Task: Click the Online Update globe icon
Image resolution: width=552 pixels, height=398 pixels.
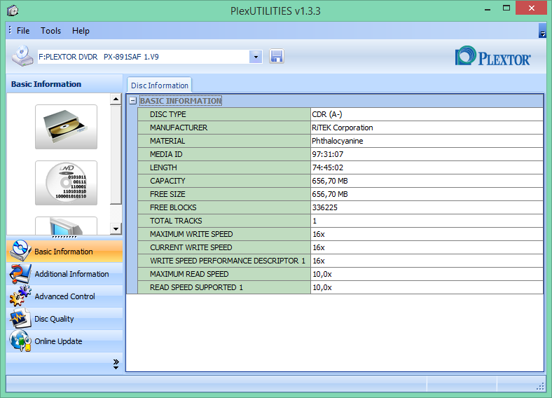Action: click(20, 341)
